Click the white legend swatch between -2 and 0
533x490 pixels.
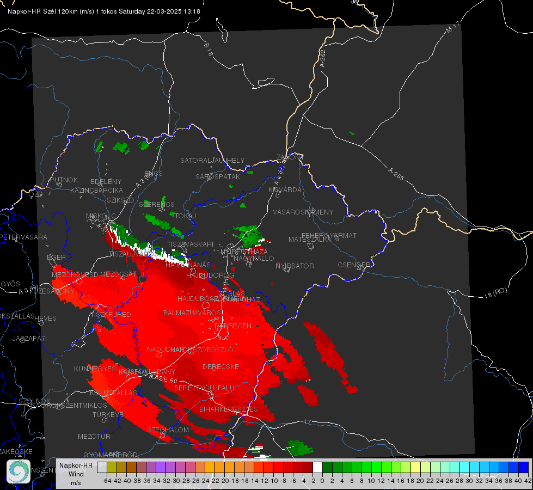[317, 467]
